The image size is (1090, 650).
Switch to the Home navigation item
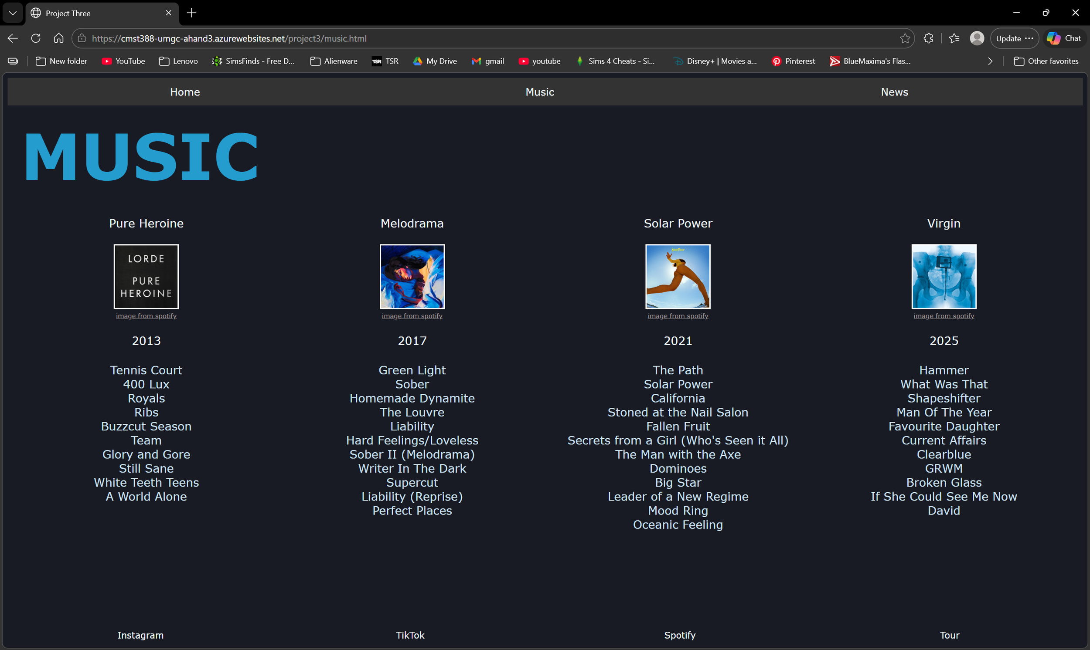click(x=184, y=91)
